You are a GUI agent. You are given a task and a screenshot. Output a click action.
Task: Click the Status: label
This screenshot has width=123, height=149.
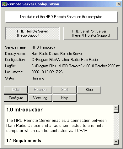[10, 78]
